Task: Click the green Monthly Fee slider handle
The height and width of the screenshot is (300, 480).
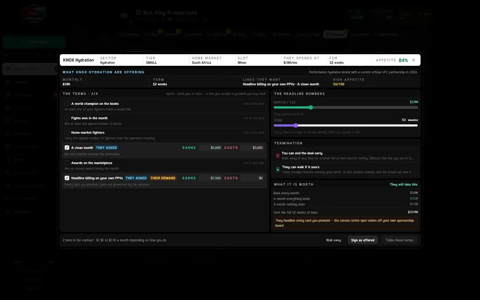Action: 311,107
